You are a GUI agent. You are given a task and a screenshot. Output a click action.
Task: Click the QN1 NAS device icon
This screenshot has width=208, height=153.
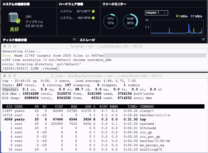pos(14,18)
